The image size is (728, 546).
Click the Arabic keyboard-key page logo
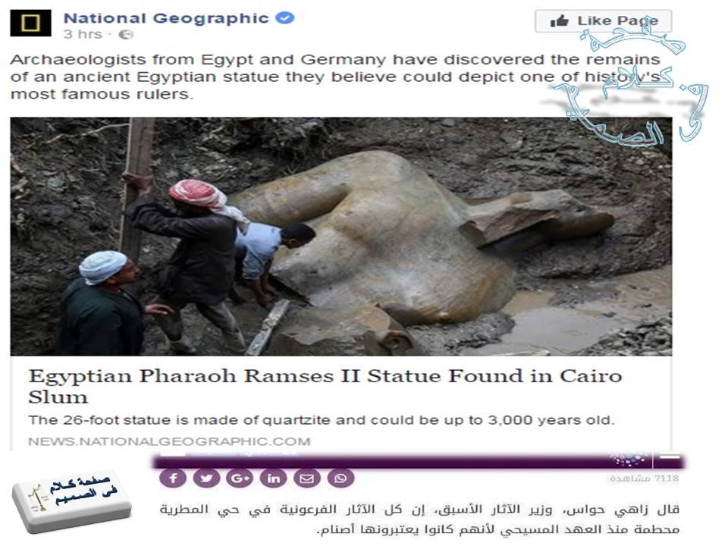click(x=72, y=500)
